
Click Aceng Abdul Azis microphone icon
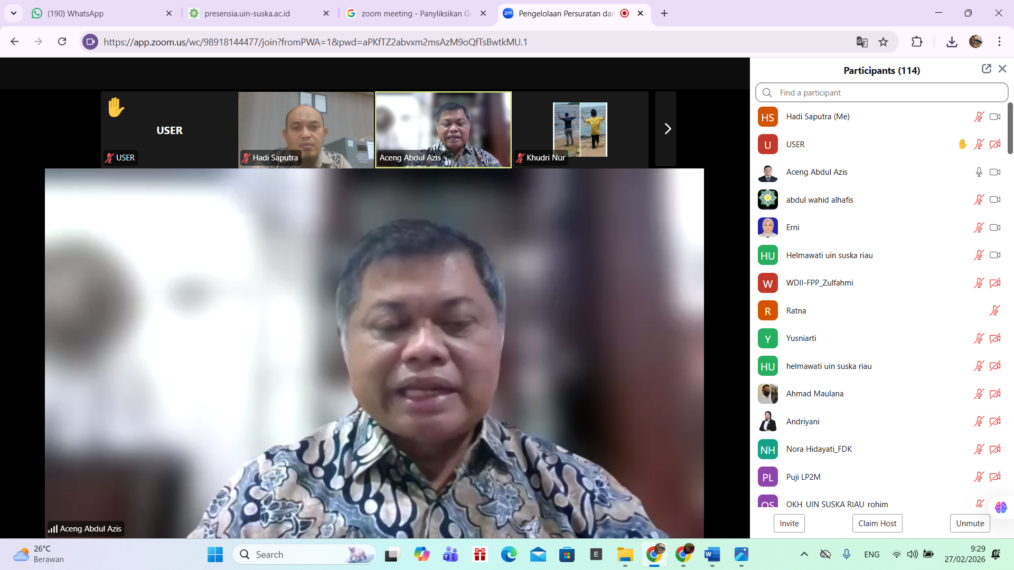tap(979, 172)
